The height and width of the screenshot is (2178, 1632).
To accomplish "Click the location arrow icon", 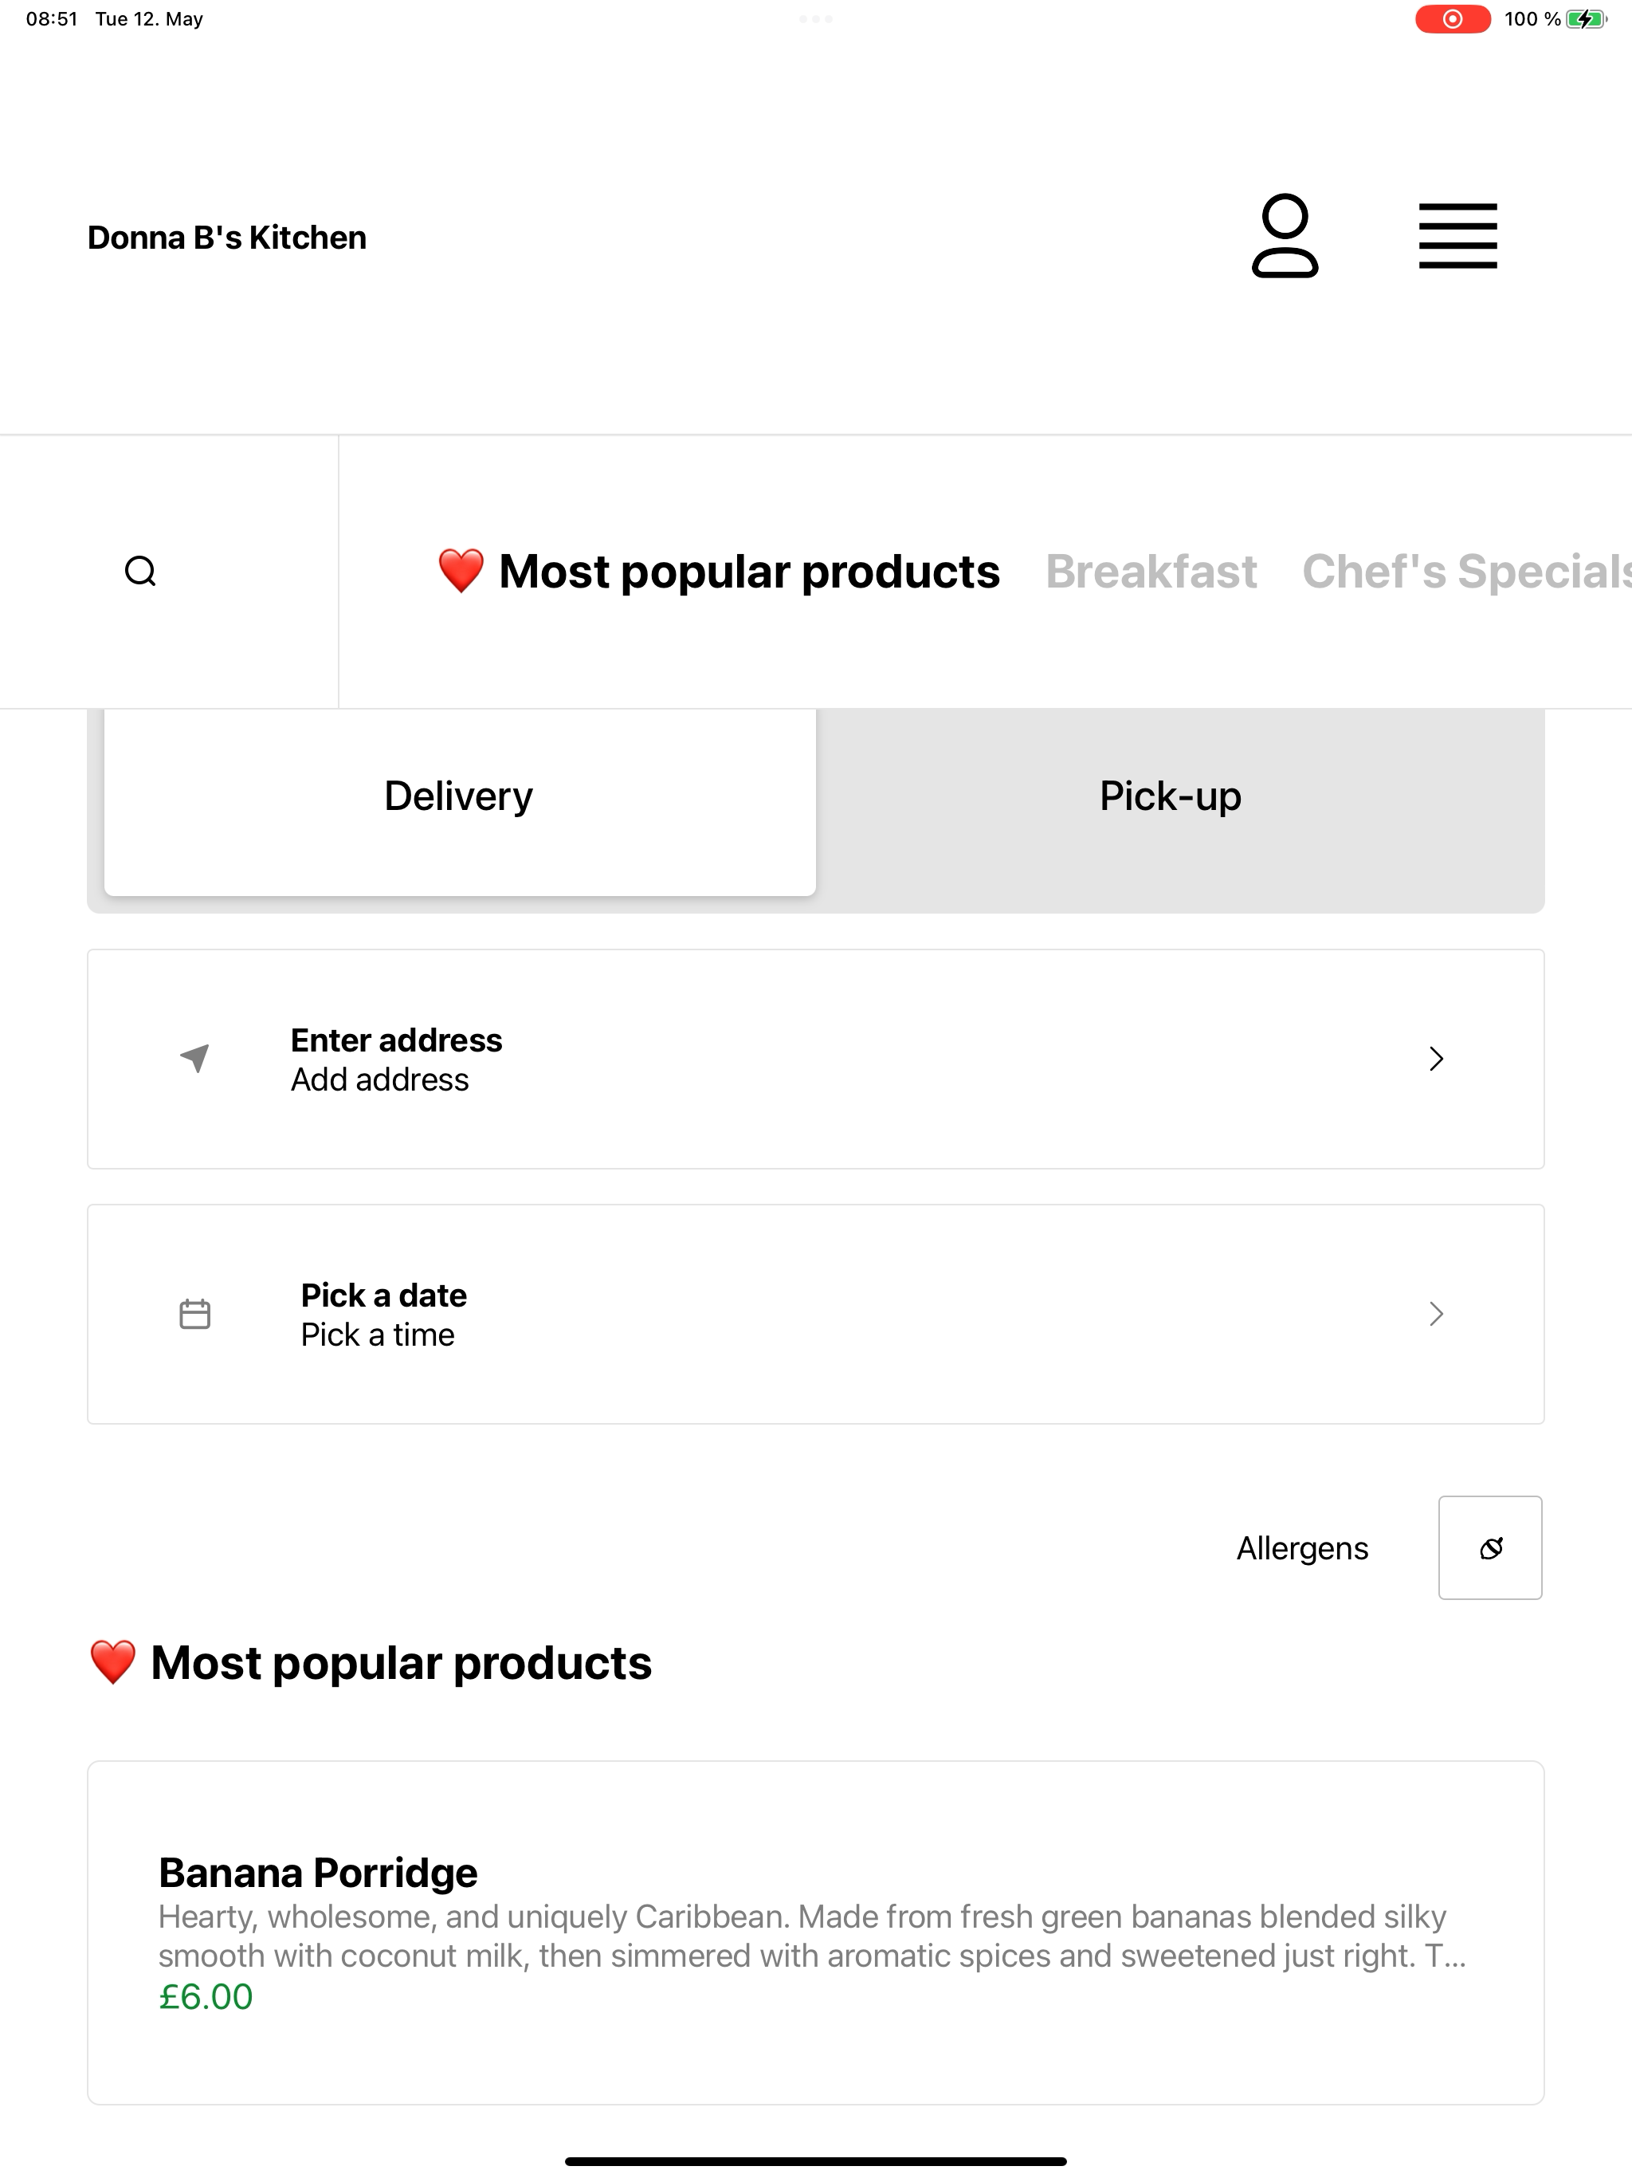I will point(195,1059).
